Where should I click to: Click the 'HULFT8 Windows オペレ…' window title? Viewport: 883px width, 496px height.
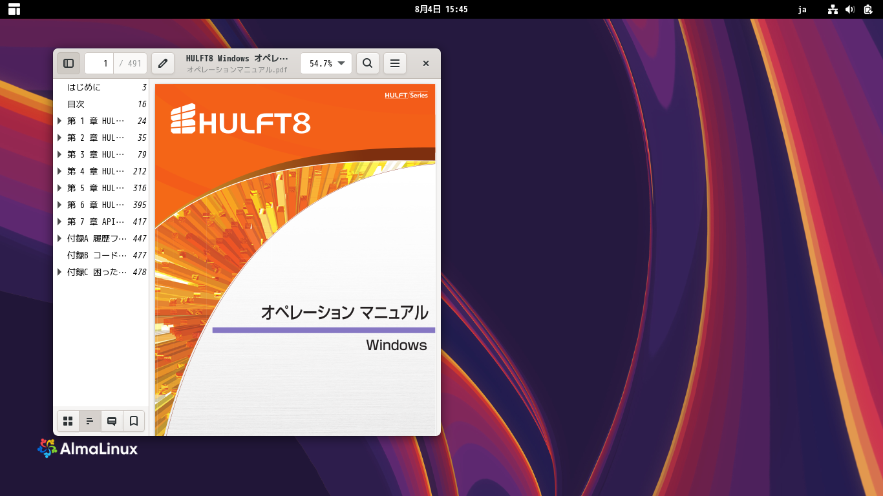(237, 58)
